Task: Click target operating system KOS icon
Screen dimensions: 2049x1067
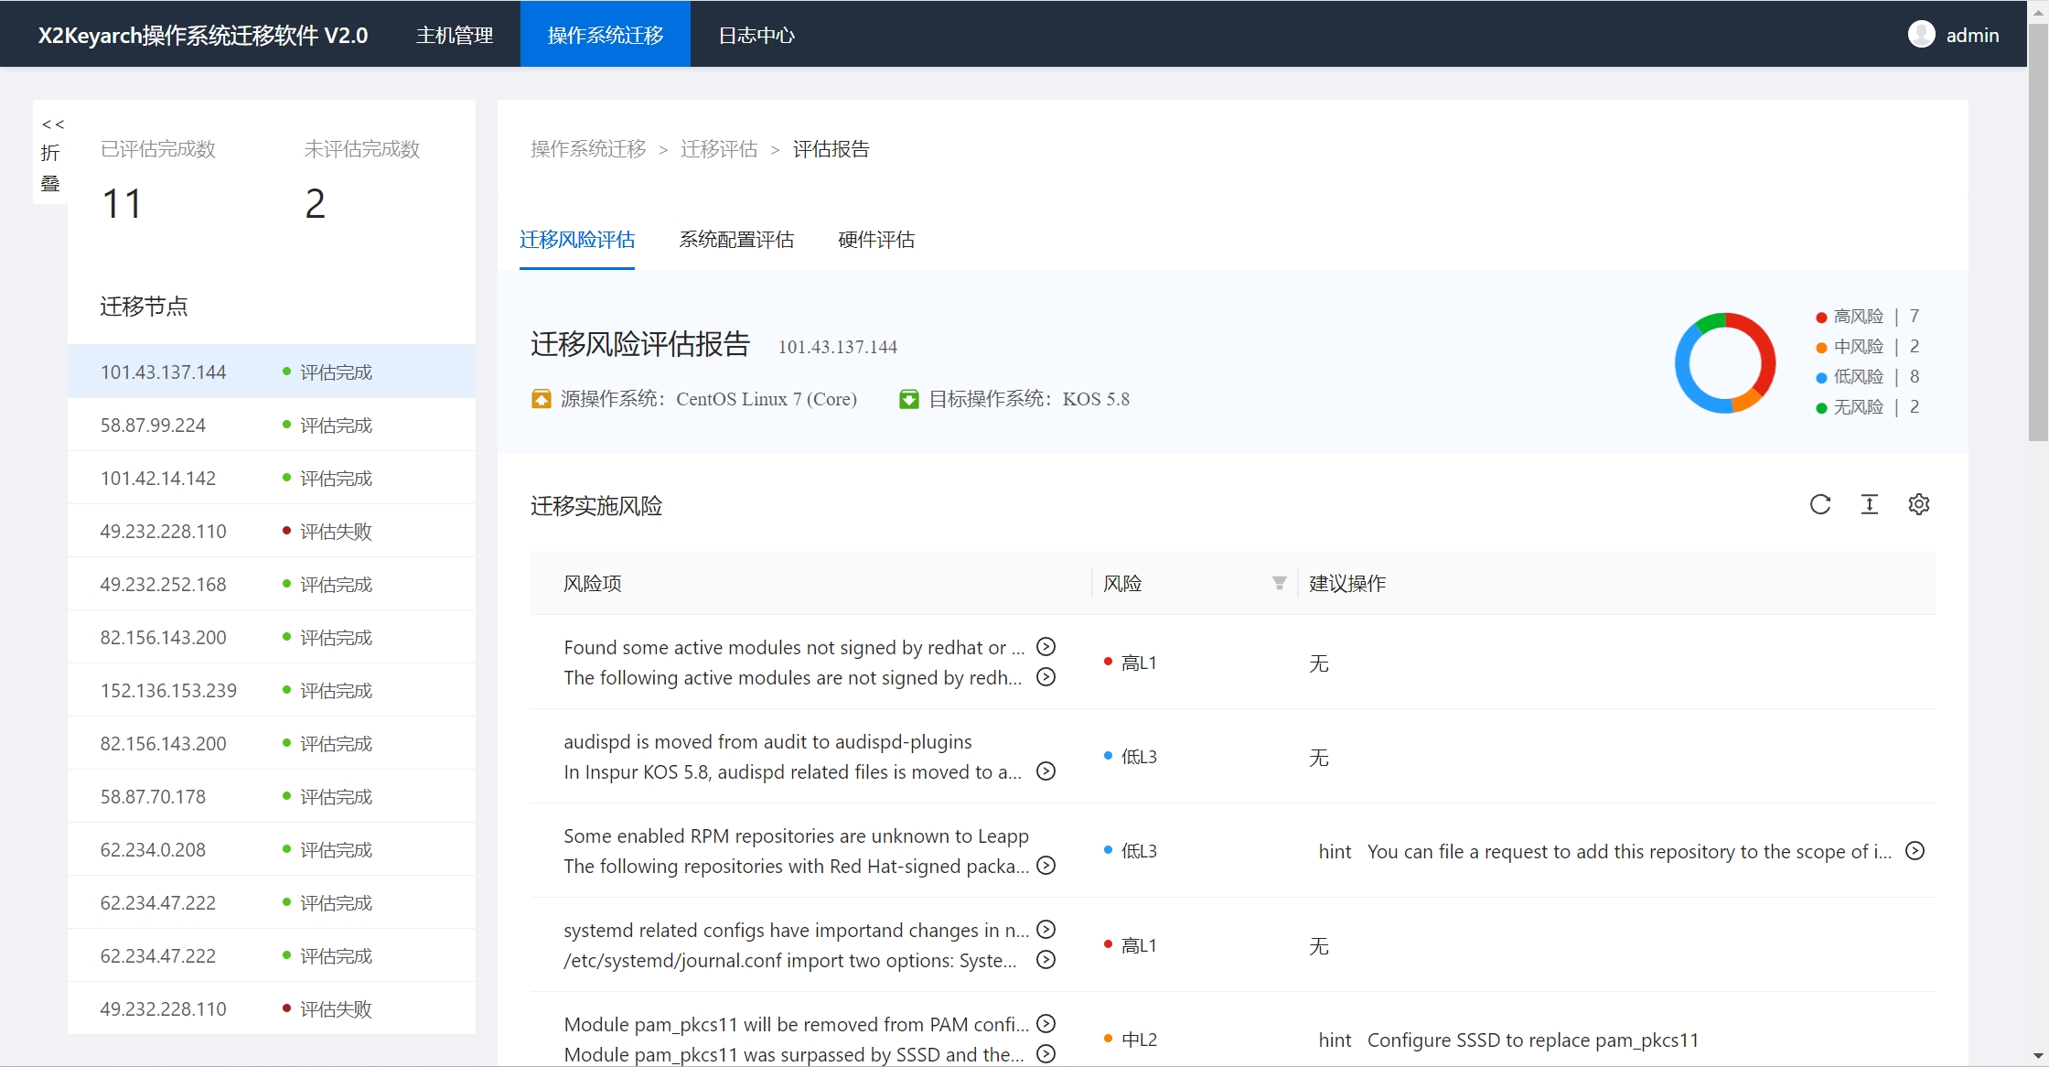Action: click(x=908, y=399)
